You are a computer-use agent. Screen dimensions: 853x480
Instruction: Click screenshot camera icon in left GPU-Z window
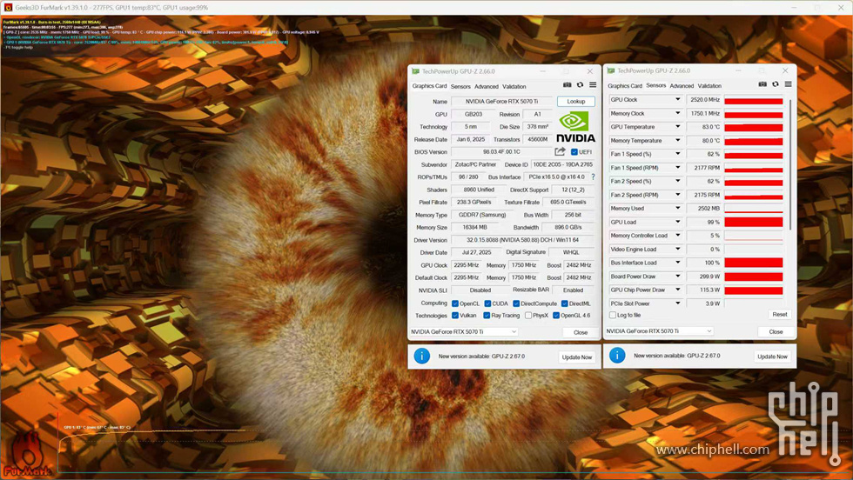(567, 85)
